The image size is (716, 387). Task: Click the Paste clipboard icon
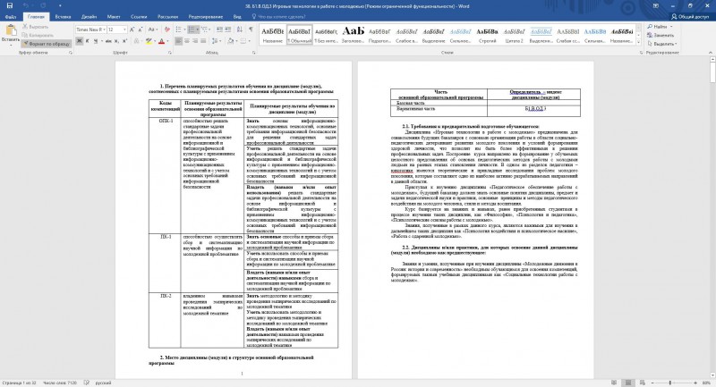(11, 31)
